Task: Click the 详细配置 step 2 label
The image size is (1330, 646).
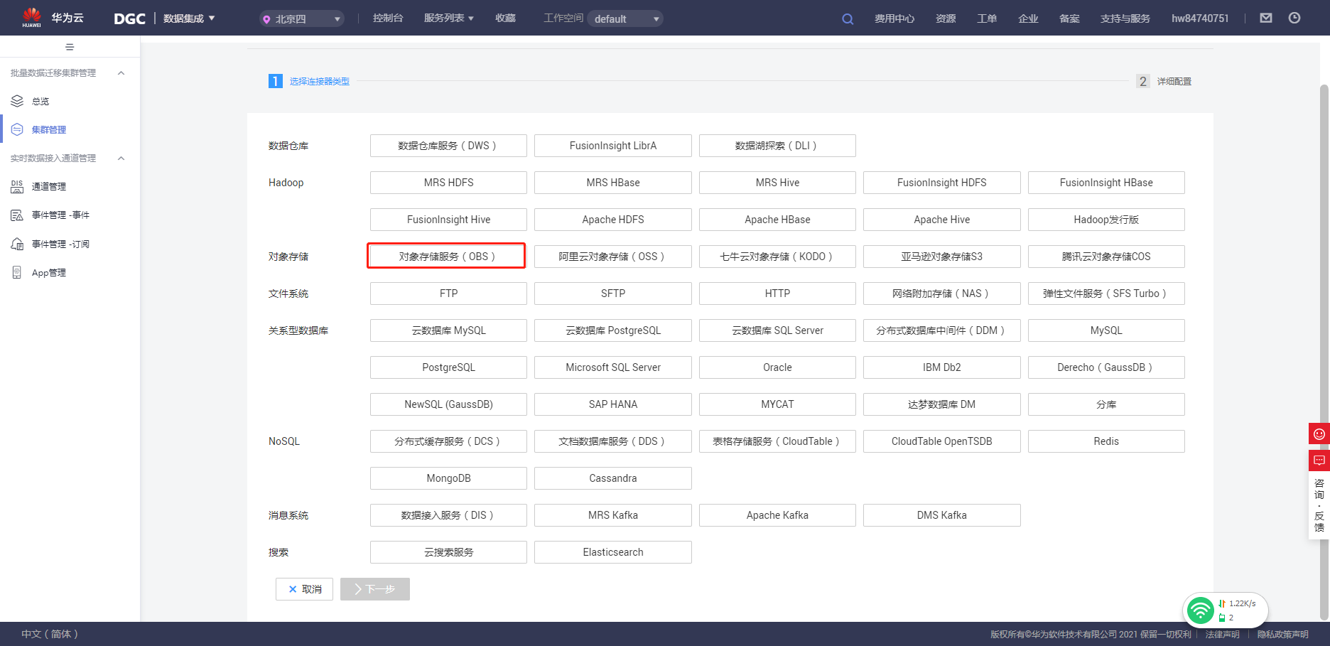Action: coord(1174,82)
